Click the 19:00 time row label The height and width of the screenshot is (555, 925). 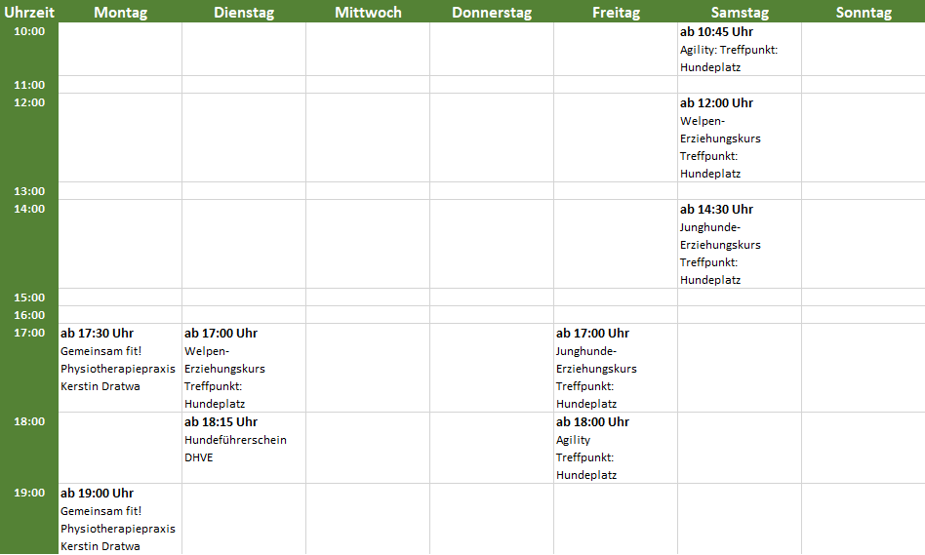29,493
